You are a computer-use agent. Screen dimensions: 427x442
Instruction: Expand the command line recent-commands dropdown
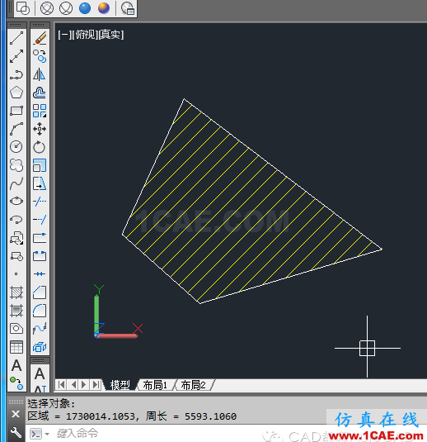click(x=47, y=434)
